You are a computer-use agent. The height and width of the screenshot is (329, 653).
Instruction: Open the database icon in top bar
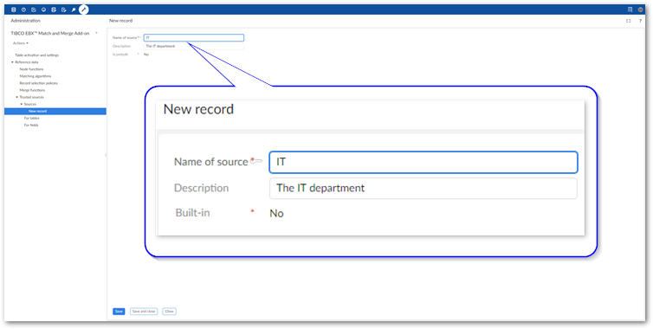[x=14, y=10]
